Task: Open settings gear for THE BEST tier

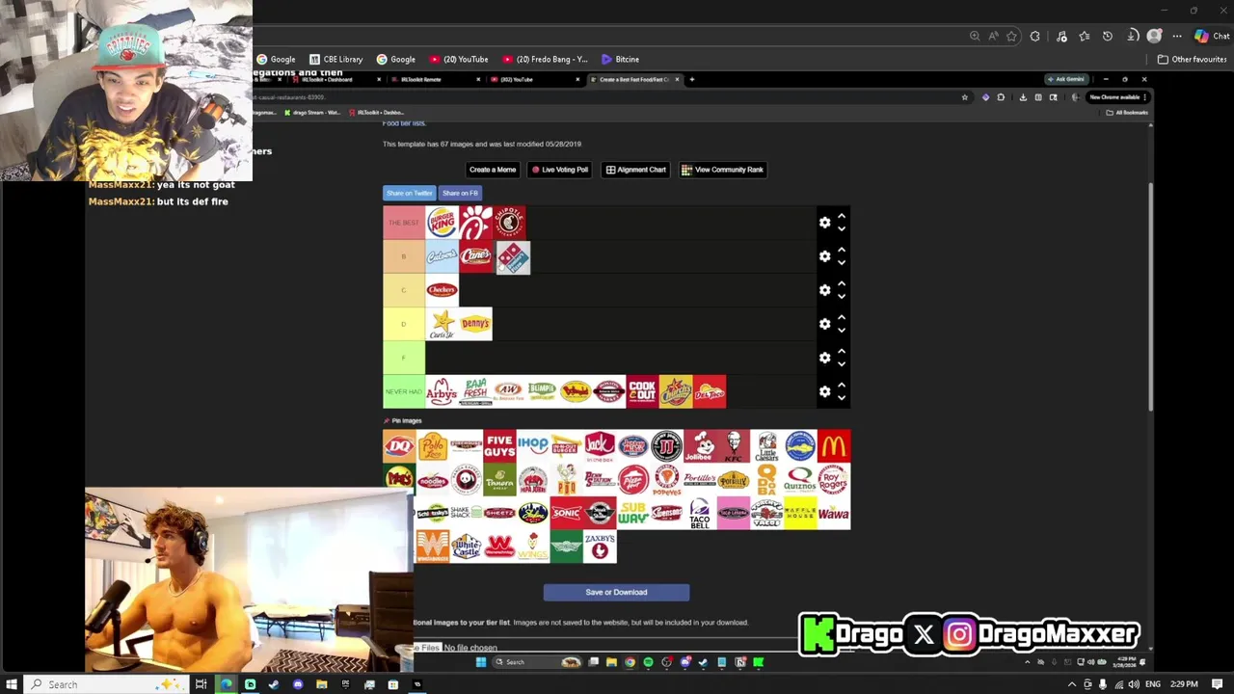Action: click(x=824, y=223)
